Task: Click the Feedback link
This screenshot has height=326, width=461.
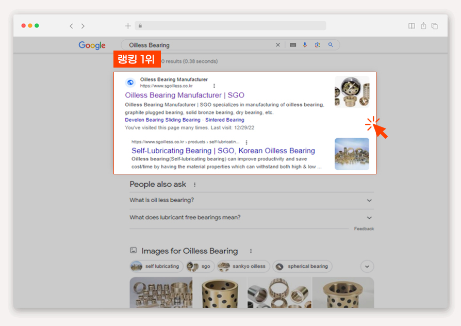Action: point(364,229)
